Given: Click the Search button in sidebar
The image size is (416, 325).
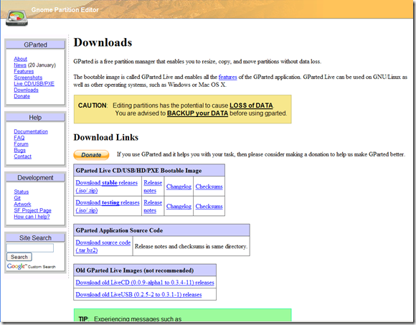Looking at the screenshot, I should tap(19, 257).
